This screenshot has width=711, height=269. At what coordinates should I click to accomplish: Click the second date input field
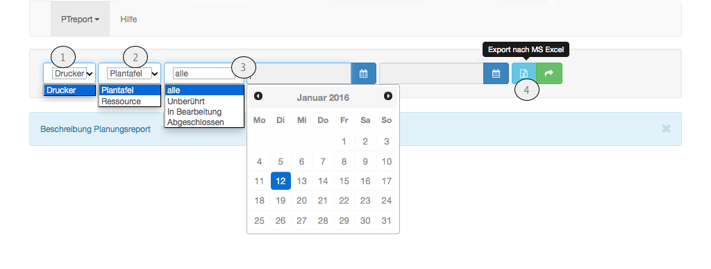431,74
